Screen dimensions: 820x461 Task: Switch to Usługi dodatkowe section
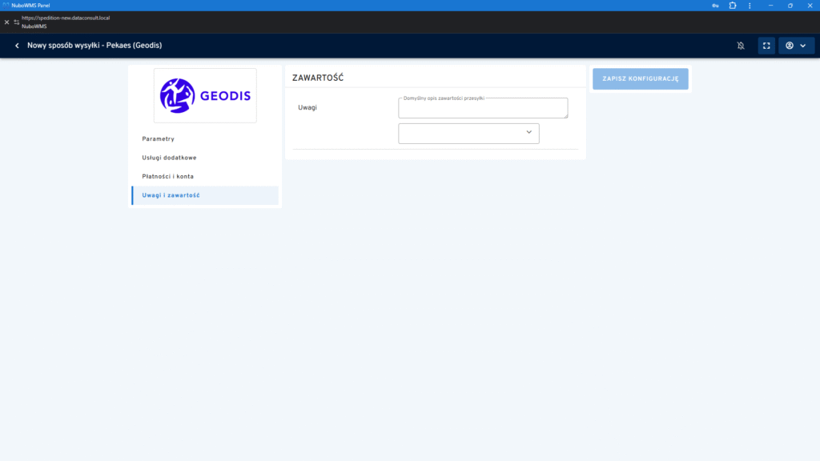coord(169,158)
